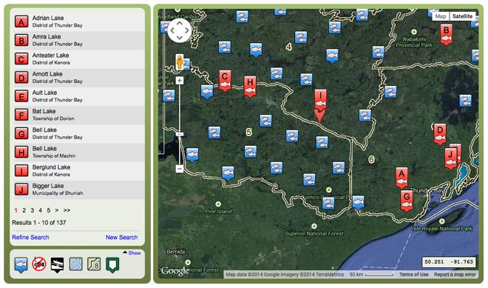Image resolution: width=488 pixels, height=288 pixels.
Task: Click red marker C on the map
Action: (x=225, y=81)
